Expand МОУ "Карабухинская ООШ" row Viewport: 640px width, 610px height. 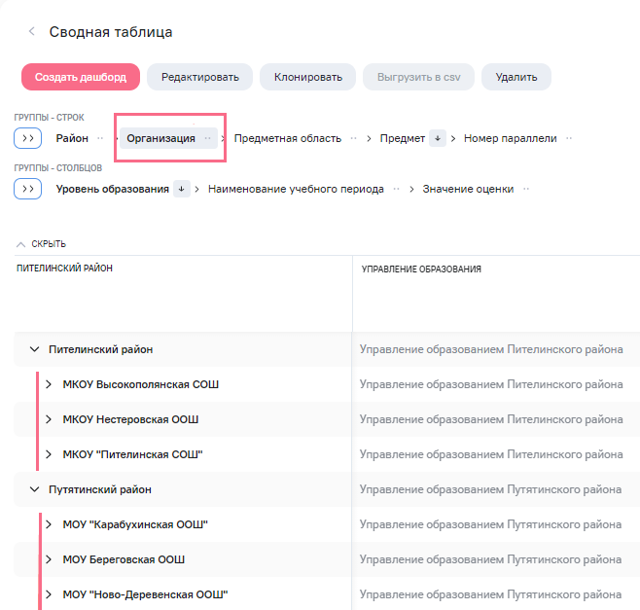coord(49,524)
